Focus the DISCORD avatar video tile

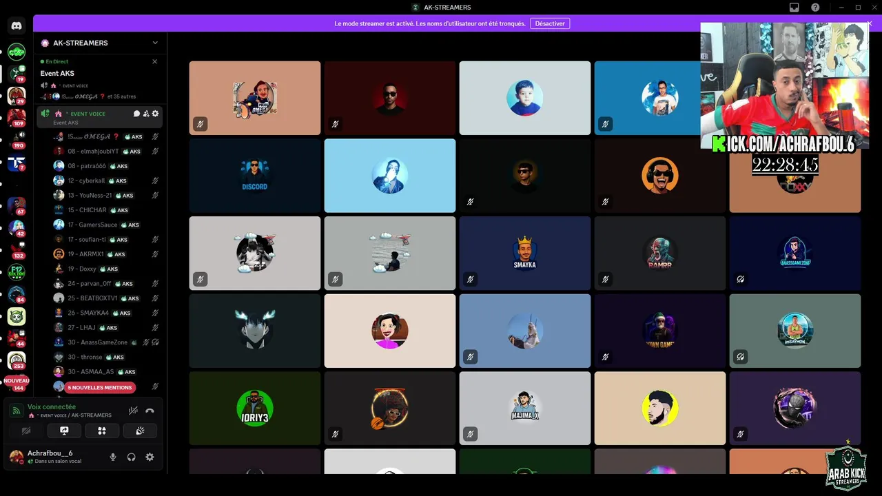click(255, 176)
